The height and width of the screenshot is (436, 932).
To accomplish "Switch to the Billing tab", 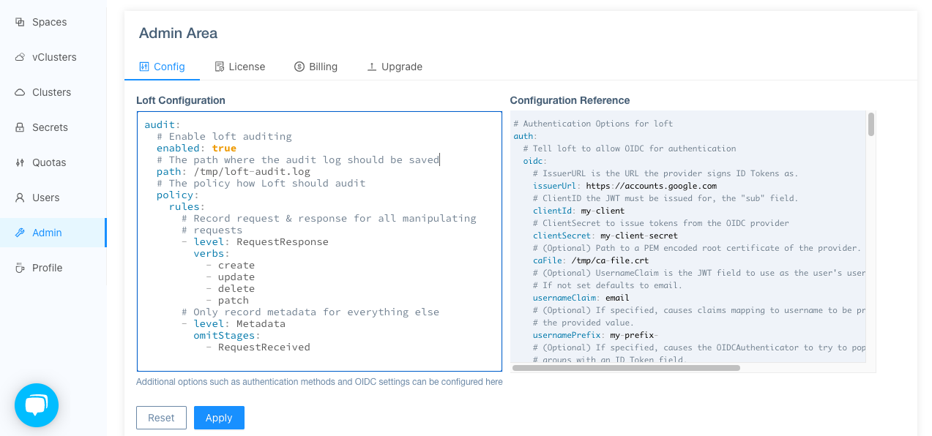I will pos(316,67).
